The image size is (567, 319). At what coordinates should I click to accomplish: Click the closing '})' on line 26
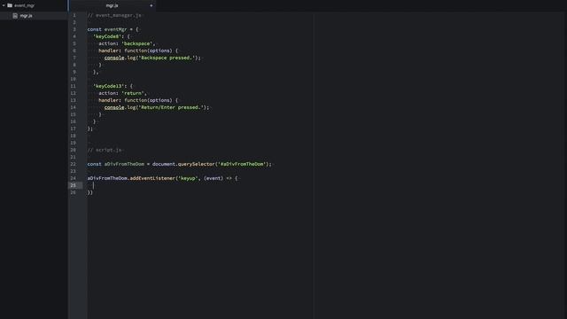(90, 192)
